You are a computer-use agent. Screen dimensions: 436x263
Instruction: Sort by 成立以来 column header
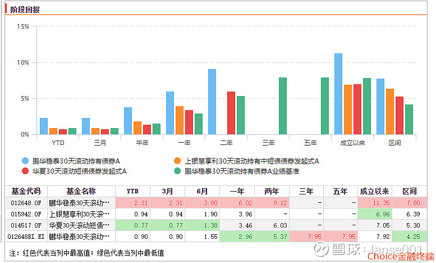pyautogui.click(x=374, y=192)
